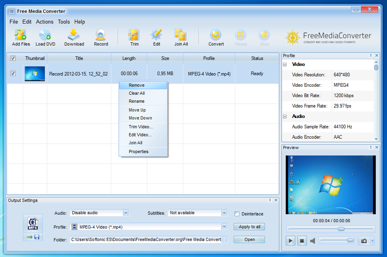
Task: Collapse the Video section in Profile
Action: [x=285, y=64]
